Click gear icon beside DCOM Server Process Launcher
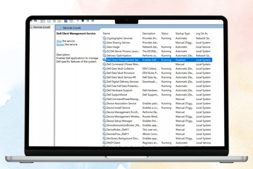This screenshot has width=253, height=169. [105, 51]
